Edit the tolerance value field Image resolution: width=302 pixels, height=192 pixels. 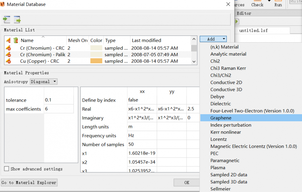58,100
